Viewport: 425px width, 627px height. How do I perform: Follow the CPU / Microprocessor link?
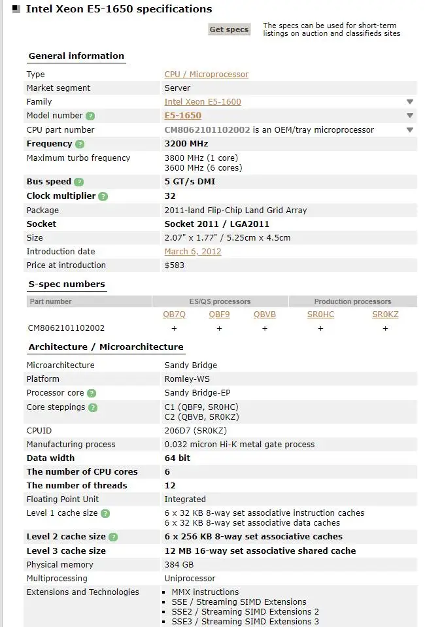pyautogui.click(x=207, y=74)
